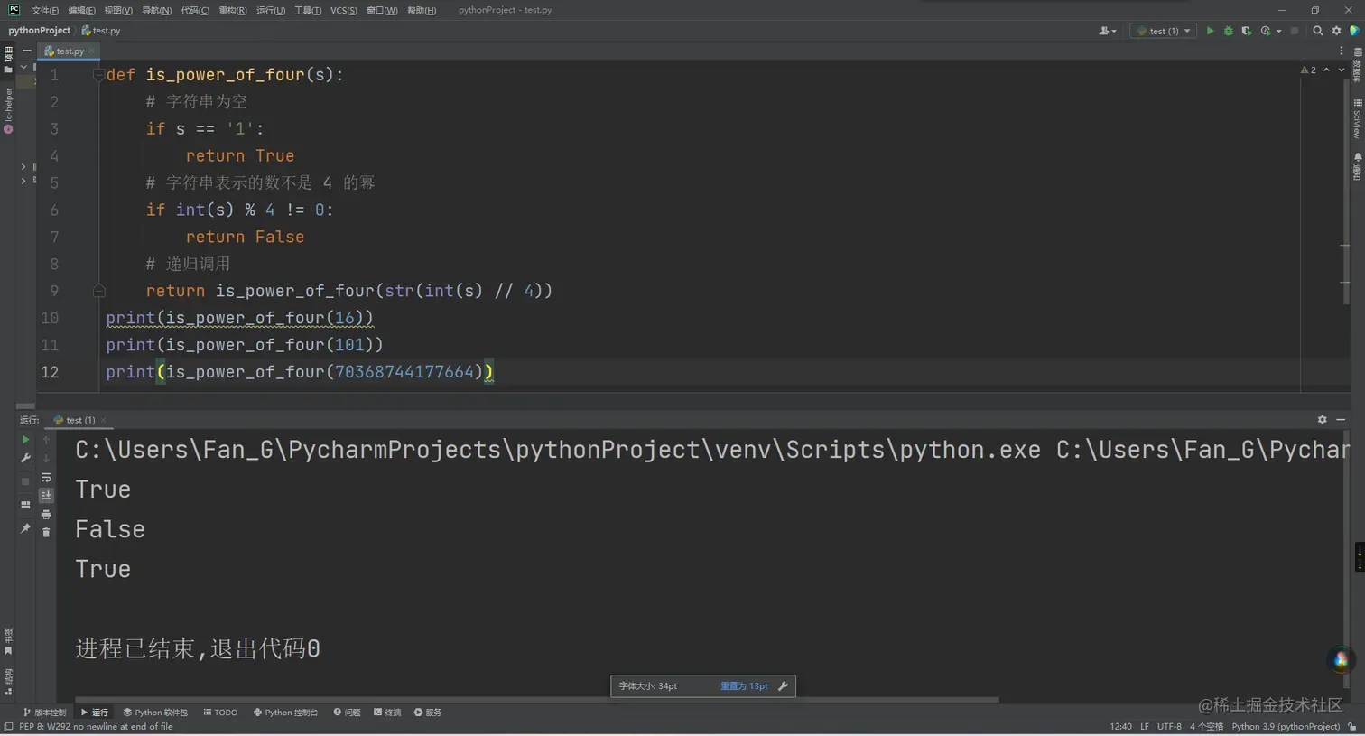Viewport: 1365px width, 736px height.
Task: Rerun test (1) from the Run panel
Action: click(25, 440)
